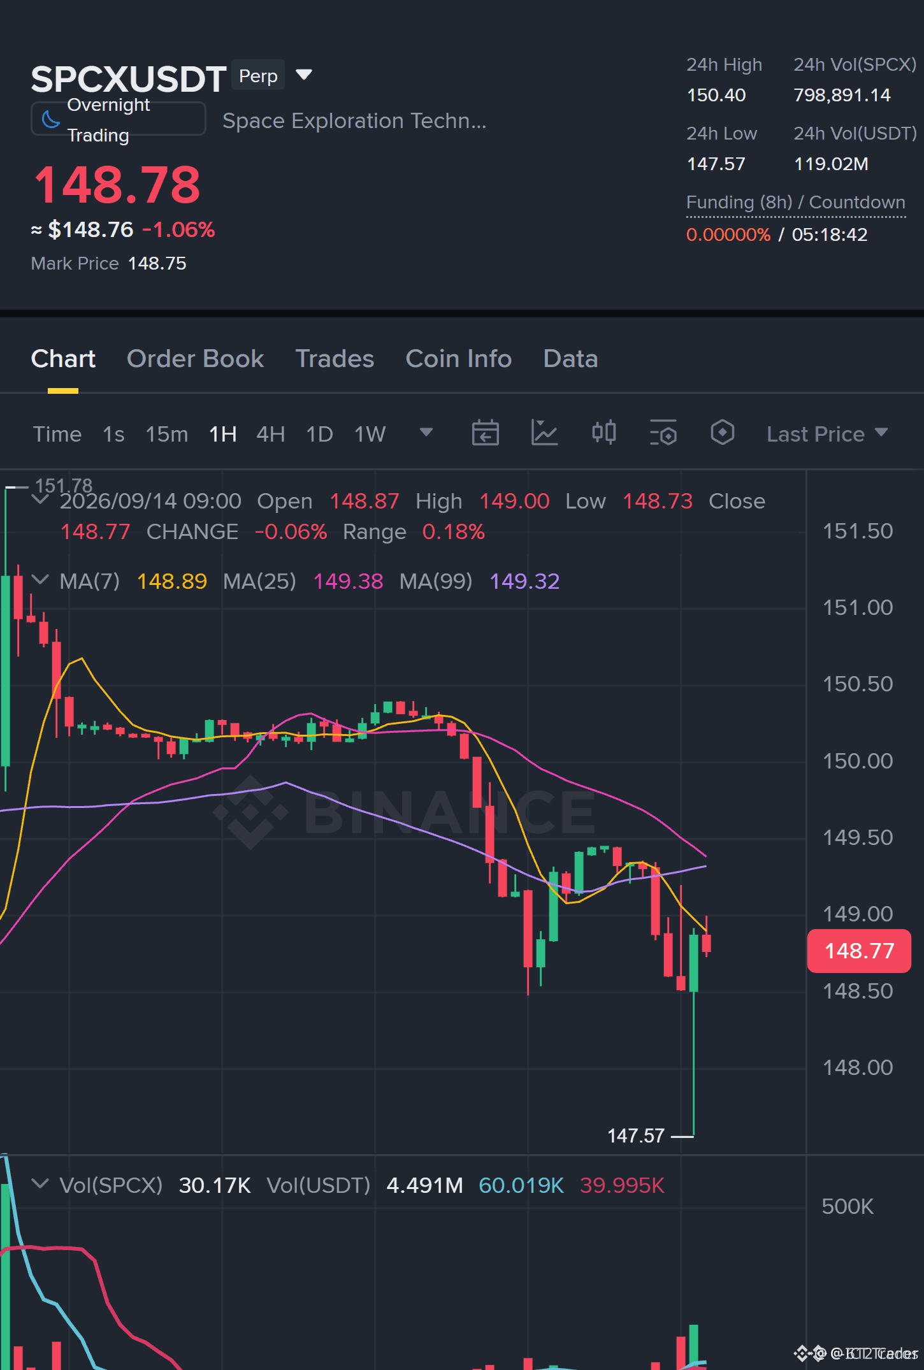Select the 15m timeframe
Image resolution: width=924 pixels, height=1370 pixels.
[x=167, y=434]
